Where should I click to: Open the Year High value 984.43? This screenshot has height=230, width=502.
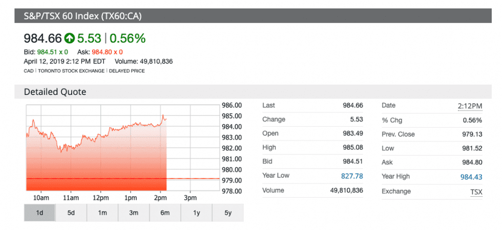tap(471, 177)
